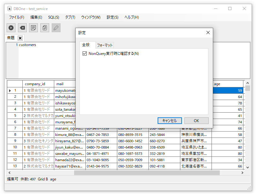The image size is (256, 194).
Task: Click the horizontal scrollbar right arrow
Action: click(x=242, y=173)
